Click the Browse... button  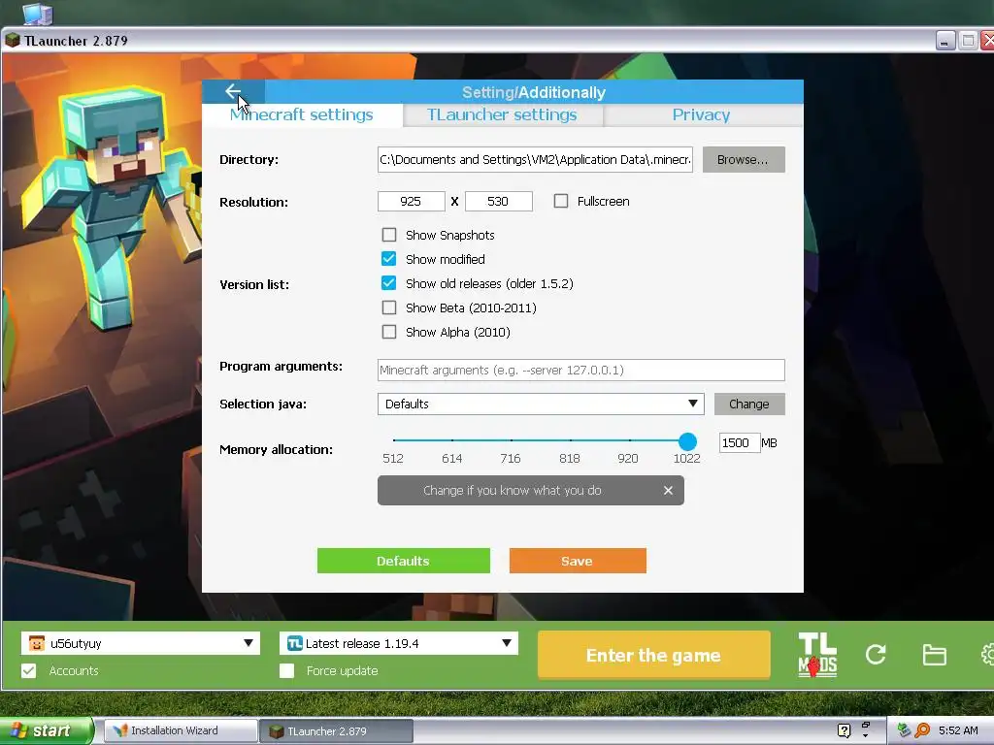point(744,160)
